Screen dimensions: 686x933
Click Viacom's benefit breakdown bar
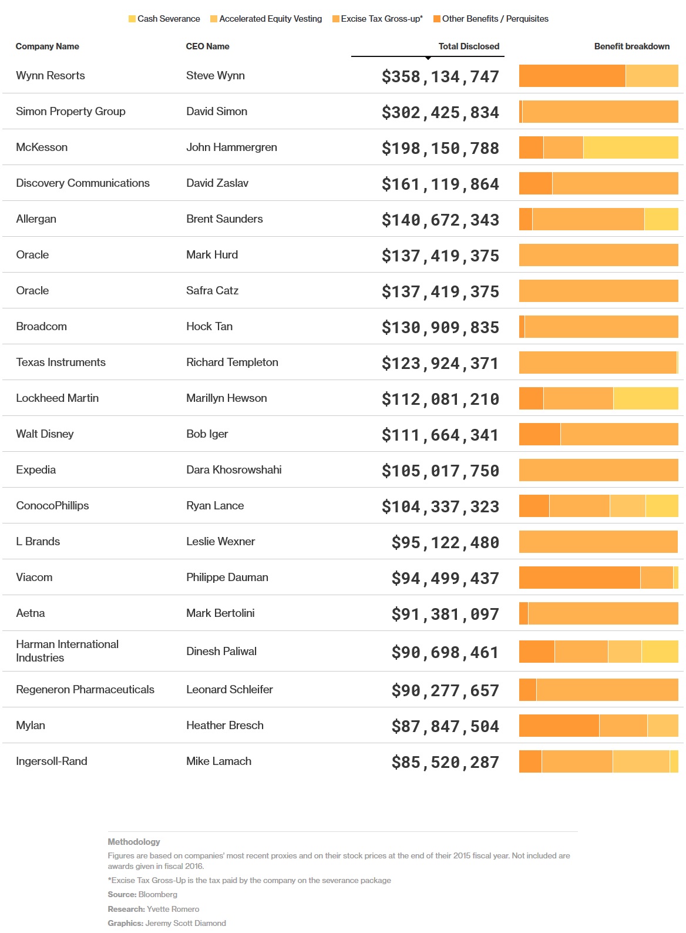[598, 578]
